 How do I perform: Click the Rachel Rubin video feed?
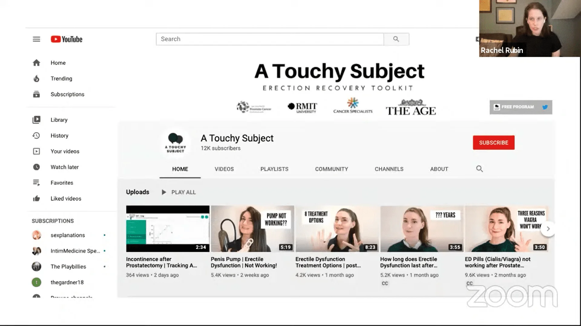pyautogui.click(x=530, y=28)
